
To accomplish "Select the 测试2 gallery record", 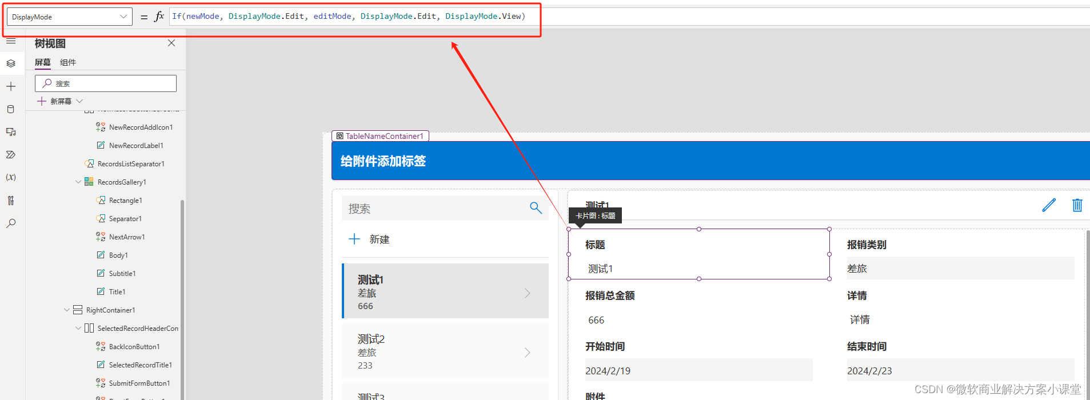I will point(445,350).
